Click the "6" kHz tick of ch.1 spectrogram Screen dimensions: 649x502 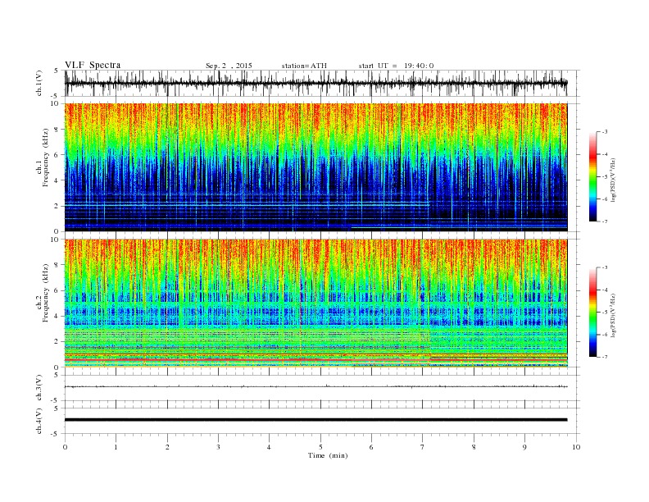pos(57,155)
